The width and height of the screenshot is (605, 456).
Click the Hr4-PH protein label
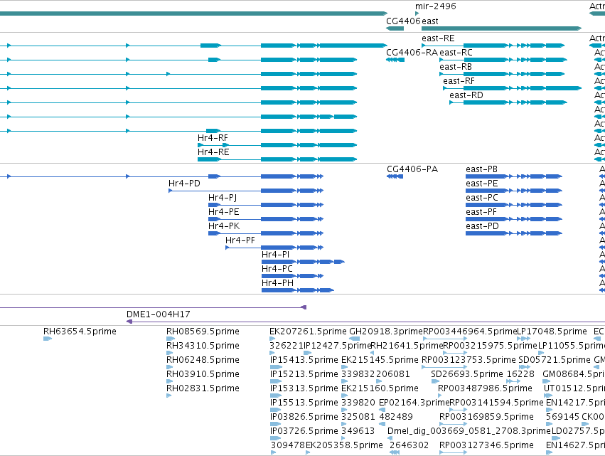click(277, 283)
